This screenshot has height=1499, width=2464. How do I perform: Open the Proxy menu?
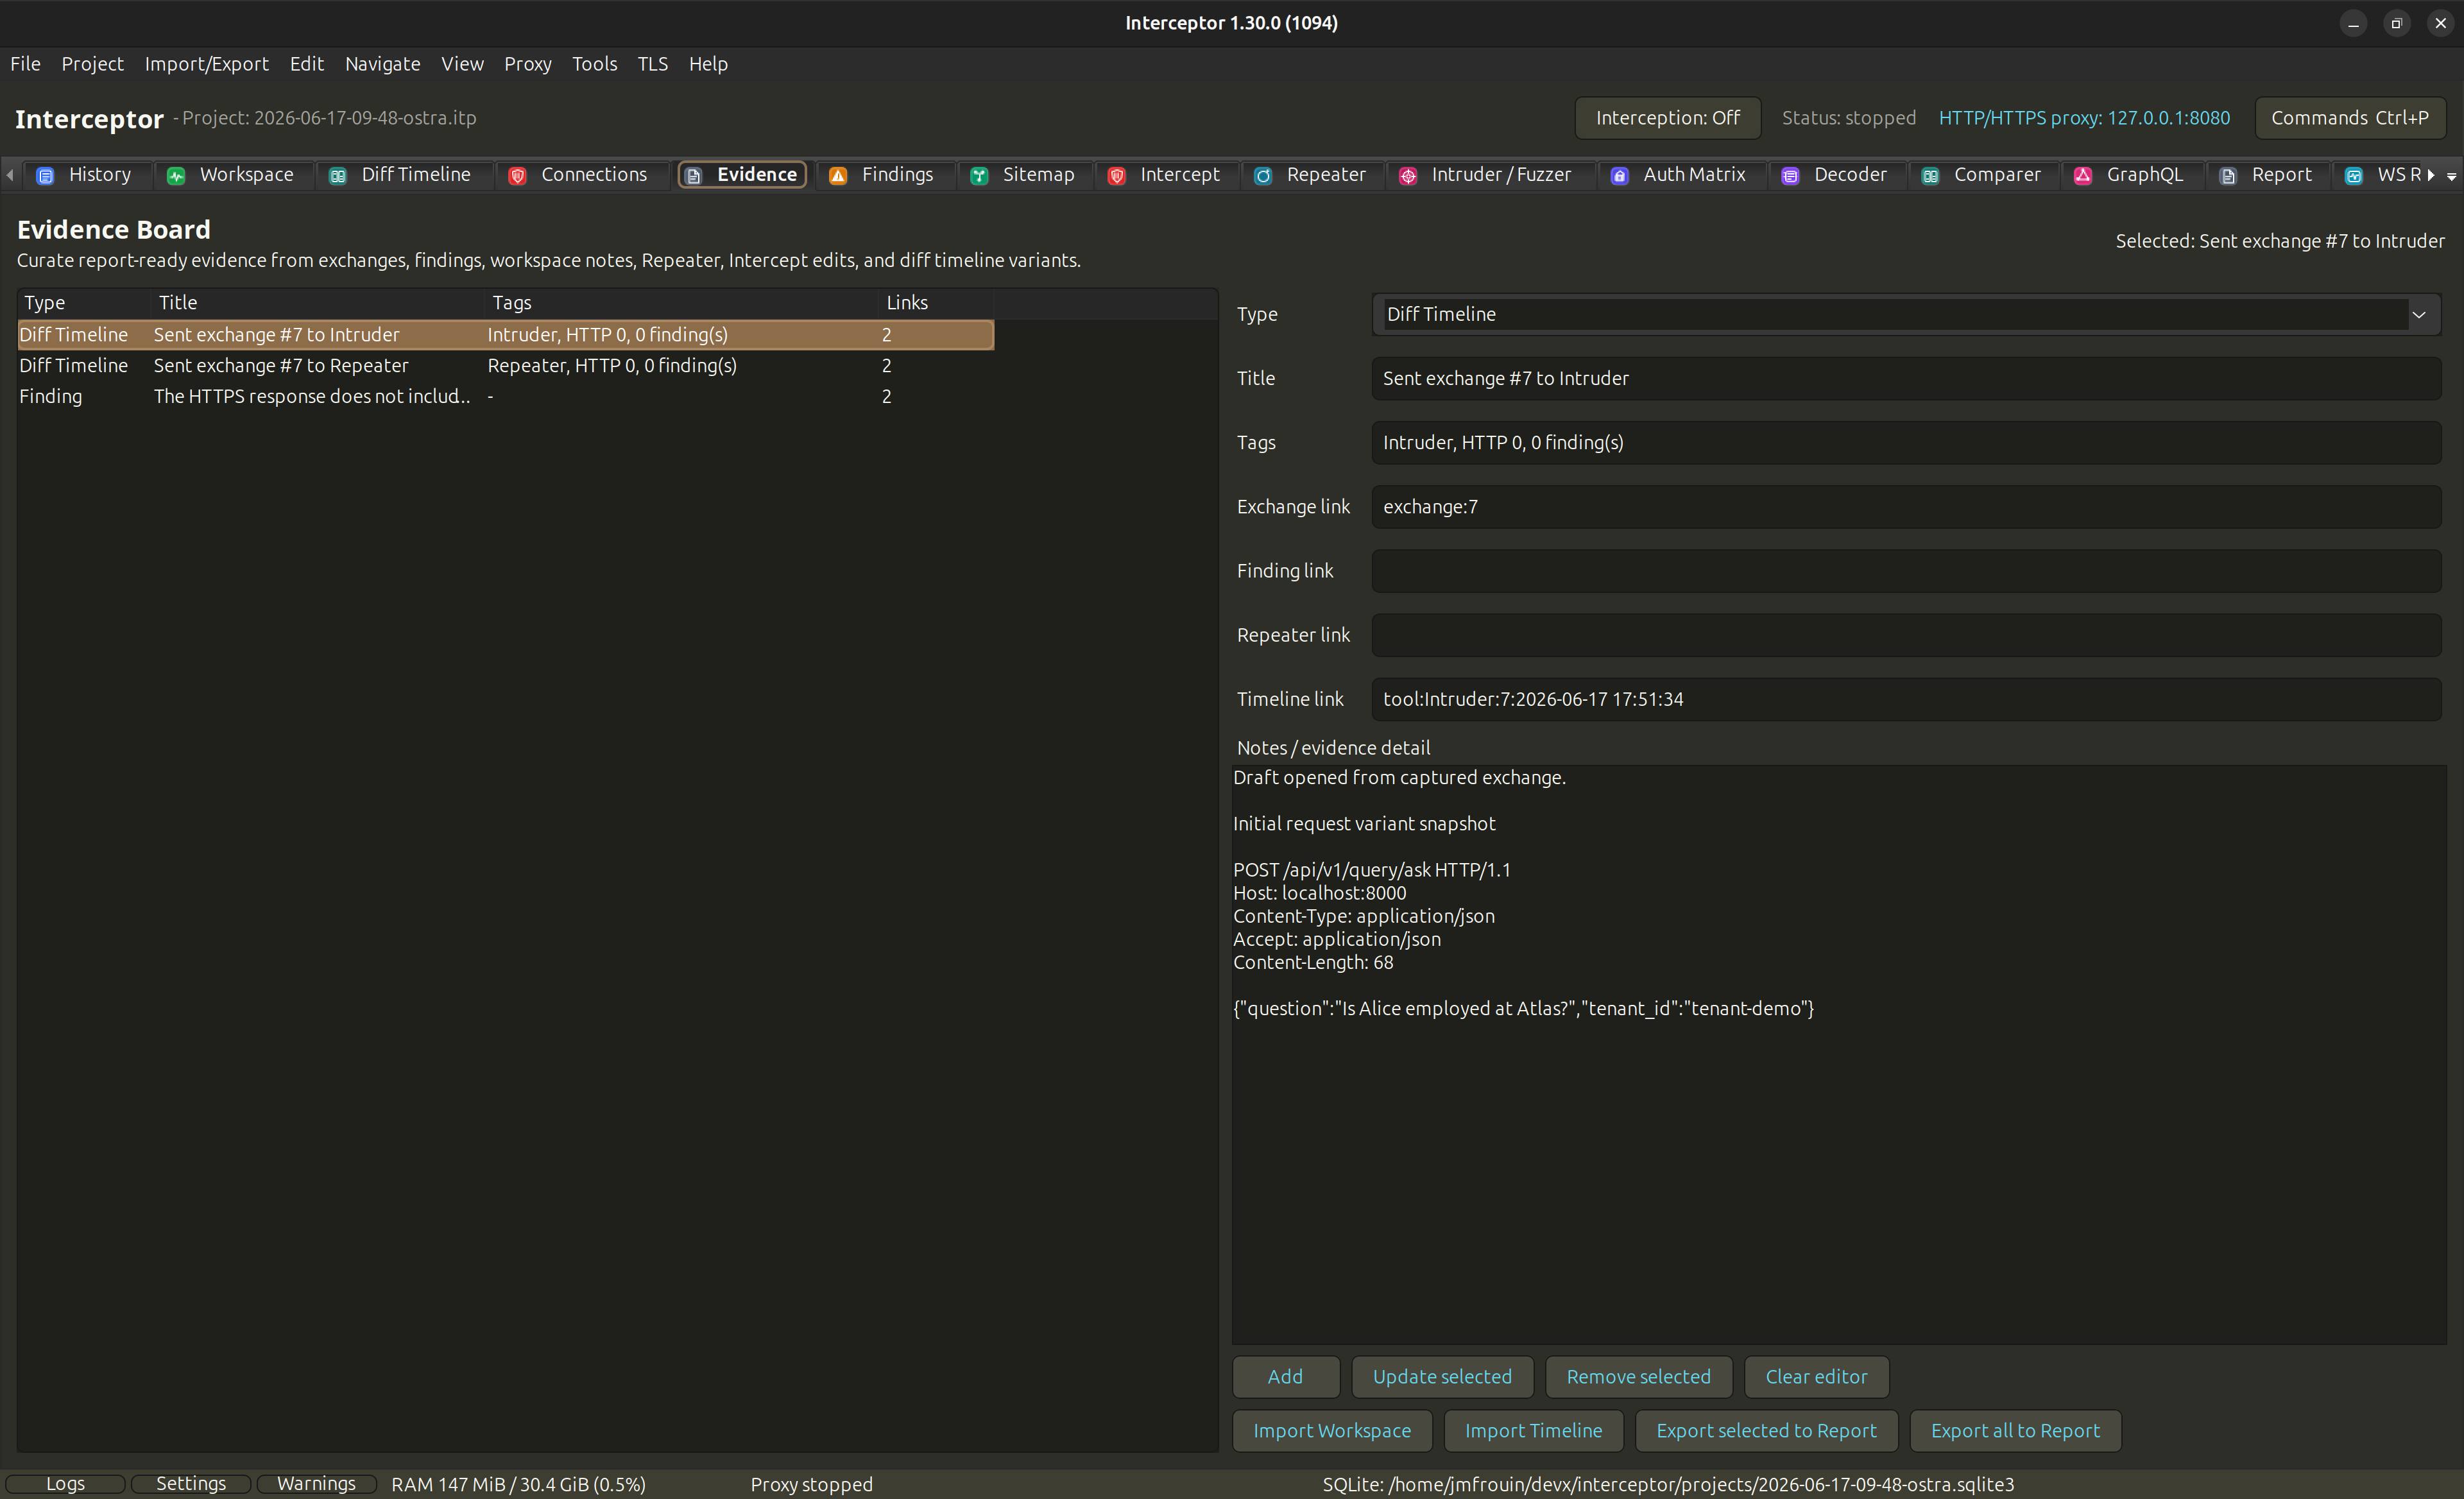(x=527, y=64)
